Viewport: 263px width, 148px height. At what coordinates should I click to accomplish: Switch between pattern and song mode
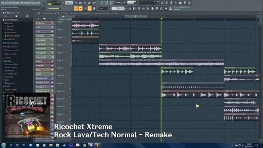tap(49, 3)
